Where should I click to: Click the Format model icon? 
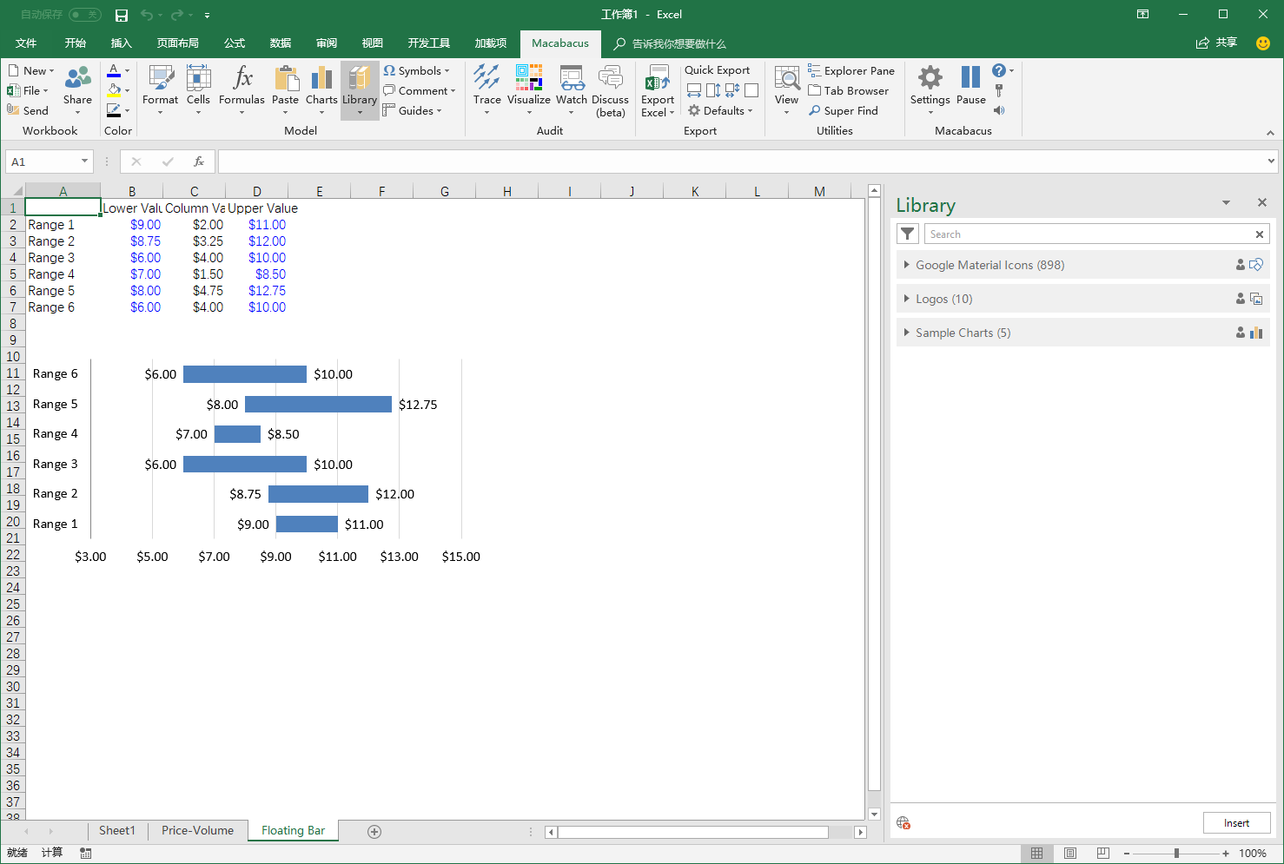tap(161, 80)
